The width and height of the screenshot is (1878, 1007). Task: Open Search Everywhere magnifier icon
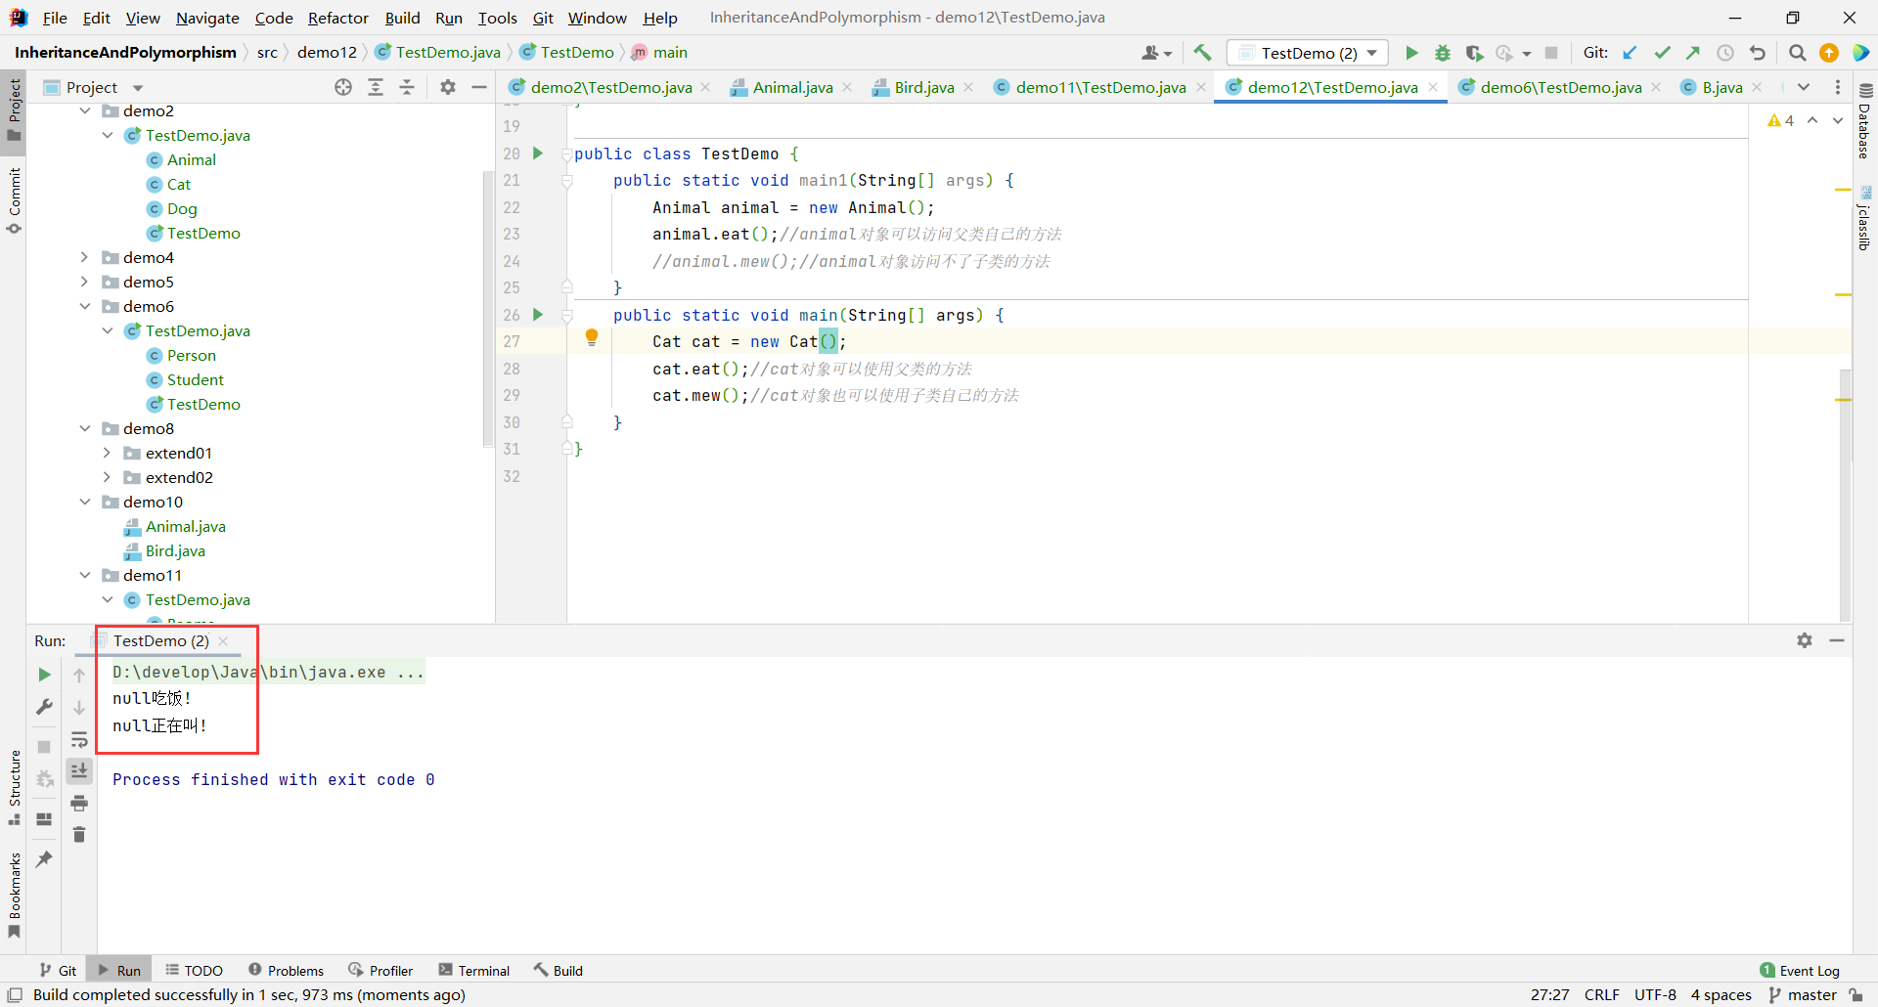[x=1797, y=53]
